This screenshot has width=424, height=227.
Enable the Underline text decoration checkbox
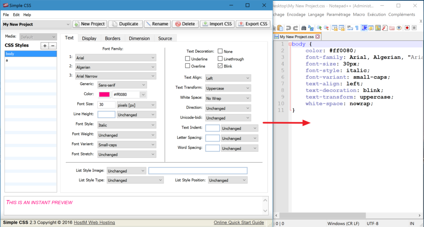coord(188,58)
